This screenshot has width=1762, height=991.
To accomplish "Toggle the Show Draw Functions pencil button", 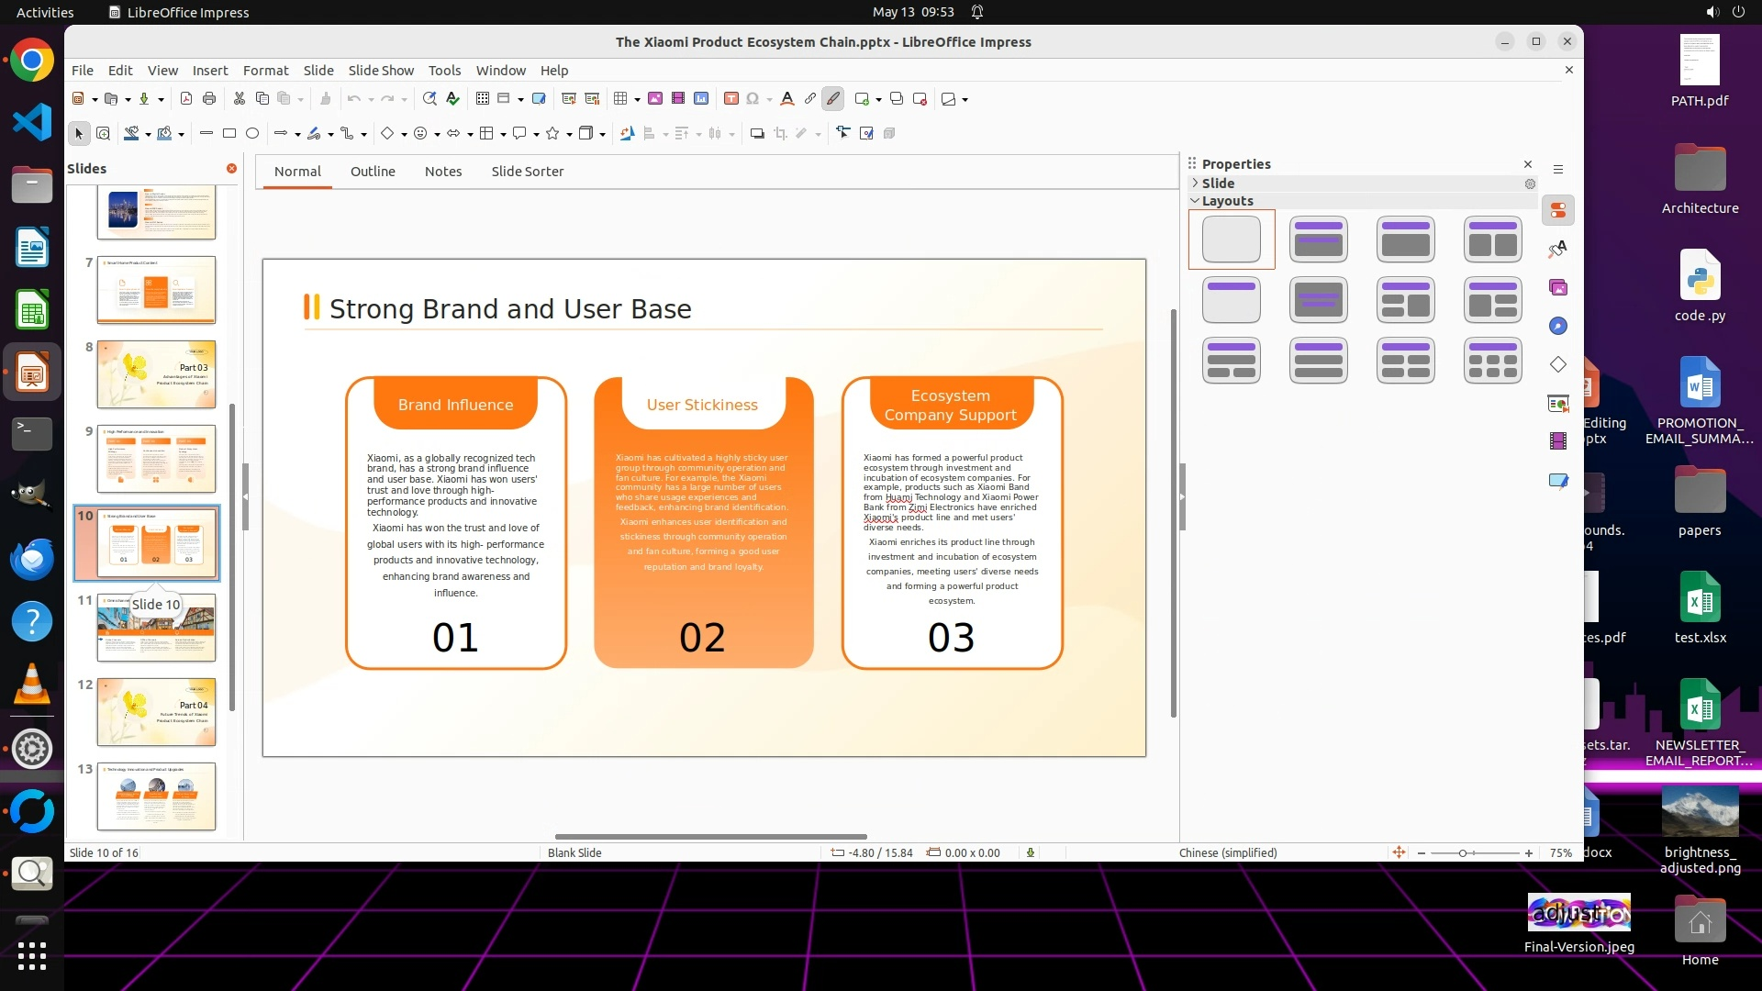I will (833, 99).
